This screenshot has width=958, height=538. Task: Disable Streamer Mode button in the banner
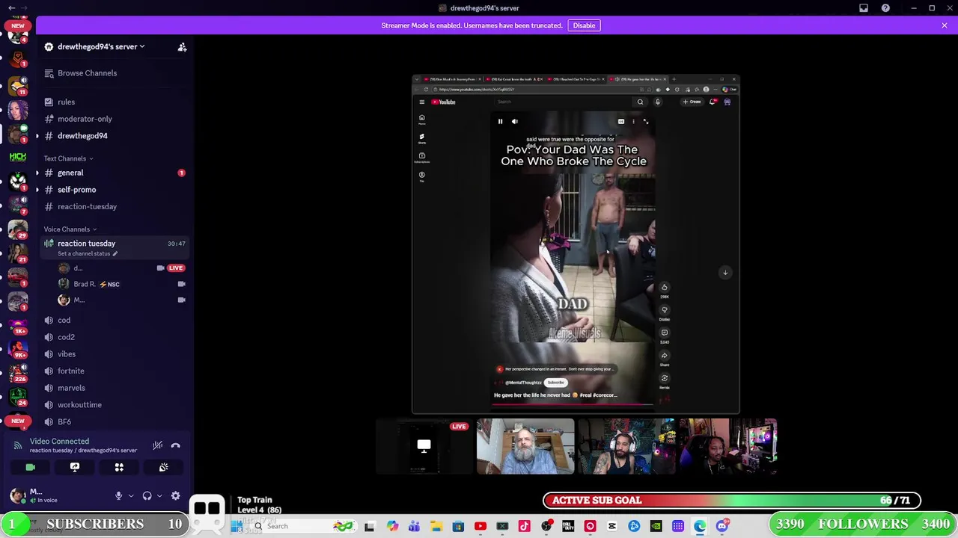pyautogui.click(x=584, y=25)
